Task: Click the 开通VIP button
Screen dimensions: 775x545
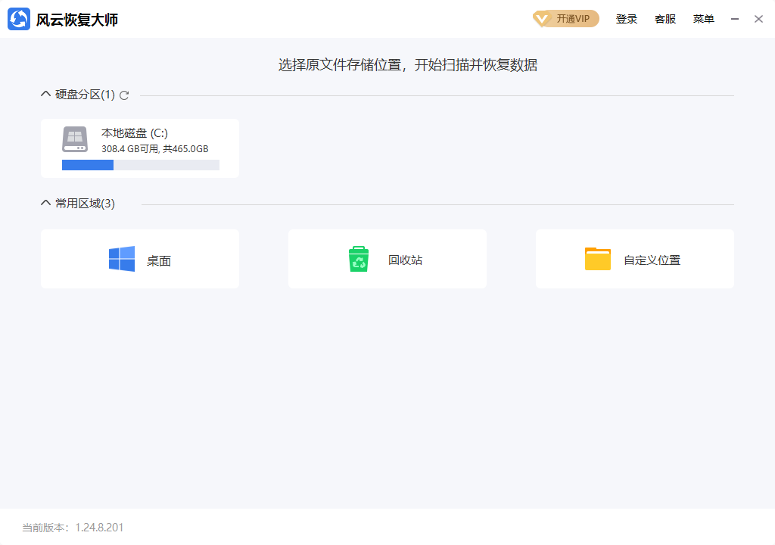Action: pyautogui.click(x=566, y=18)
